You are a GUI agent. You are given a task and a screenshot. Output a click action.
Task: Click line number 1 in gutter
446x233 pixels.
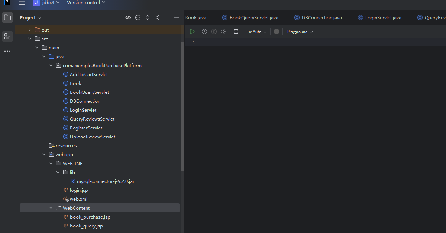point(194,43)
